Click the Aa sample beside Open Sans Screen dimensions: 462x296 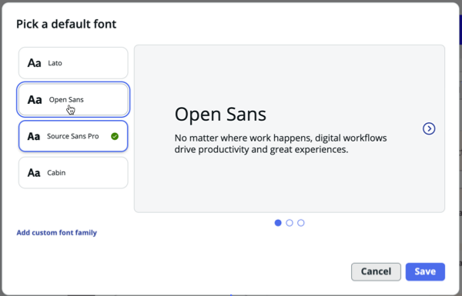click(x=35, y=100)
